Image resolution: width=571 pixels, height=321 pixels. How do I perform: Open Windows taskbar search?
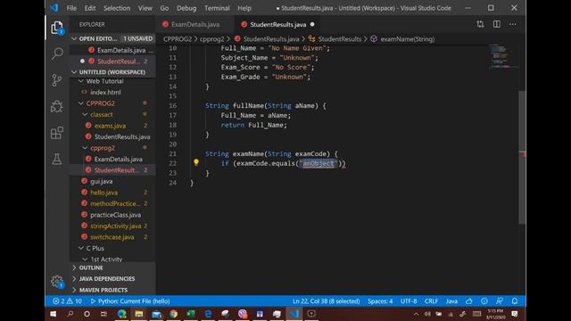click(70, 314)
